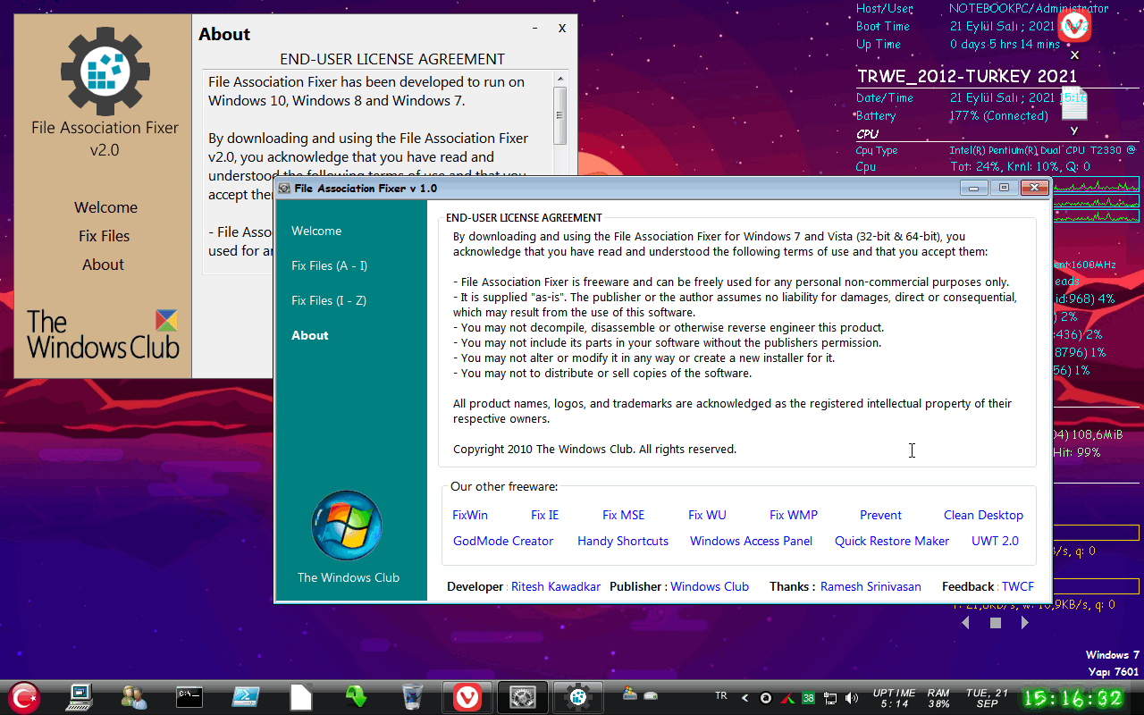Open the Clean Desktop link

click(983, 515)
